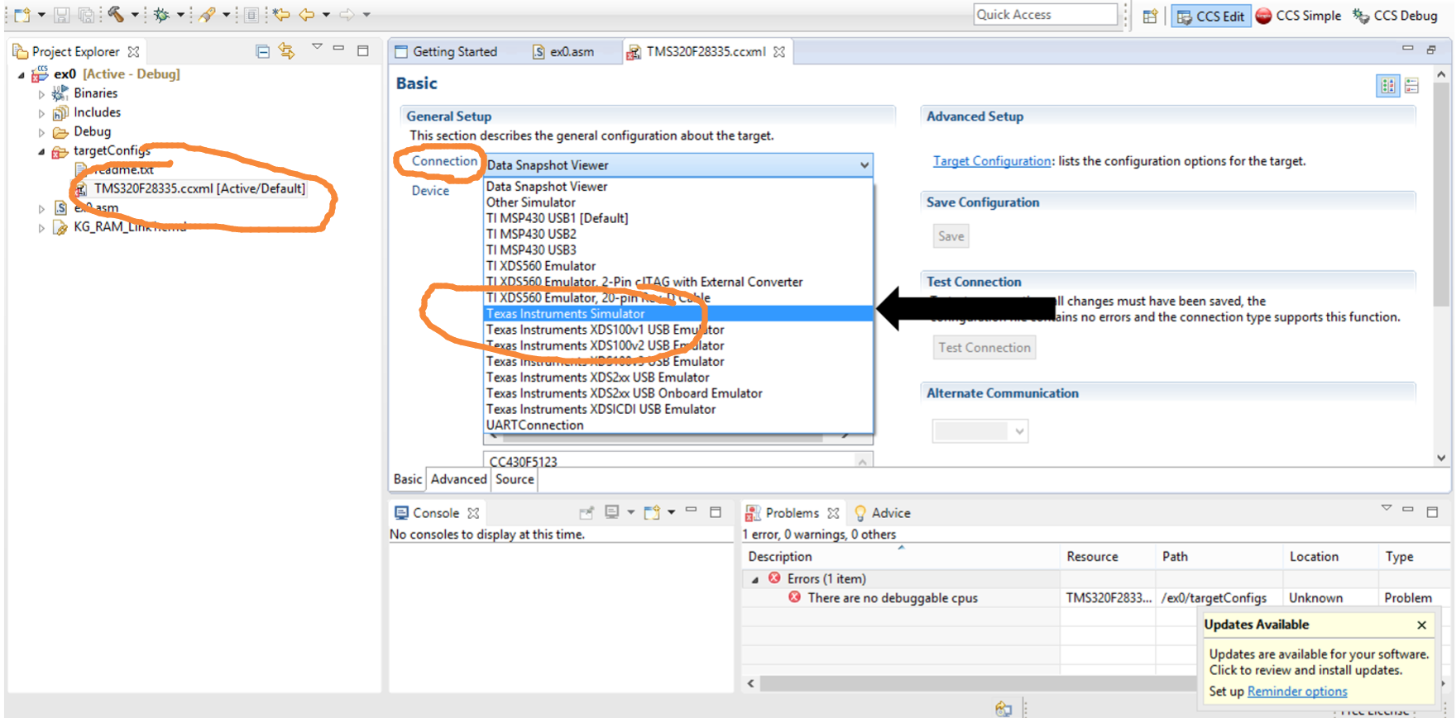Open the Getting Started tab
The height and width of the screenshot is (718, 1456).
point(446,51)
